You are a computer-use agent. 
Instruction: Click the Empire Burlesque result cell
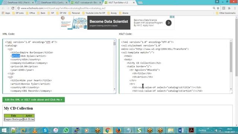pyautogui.click(x=13, y=119)
